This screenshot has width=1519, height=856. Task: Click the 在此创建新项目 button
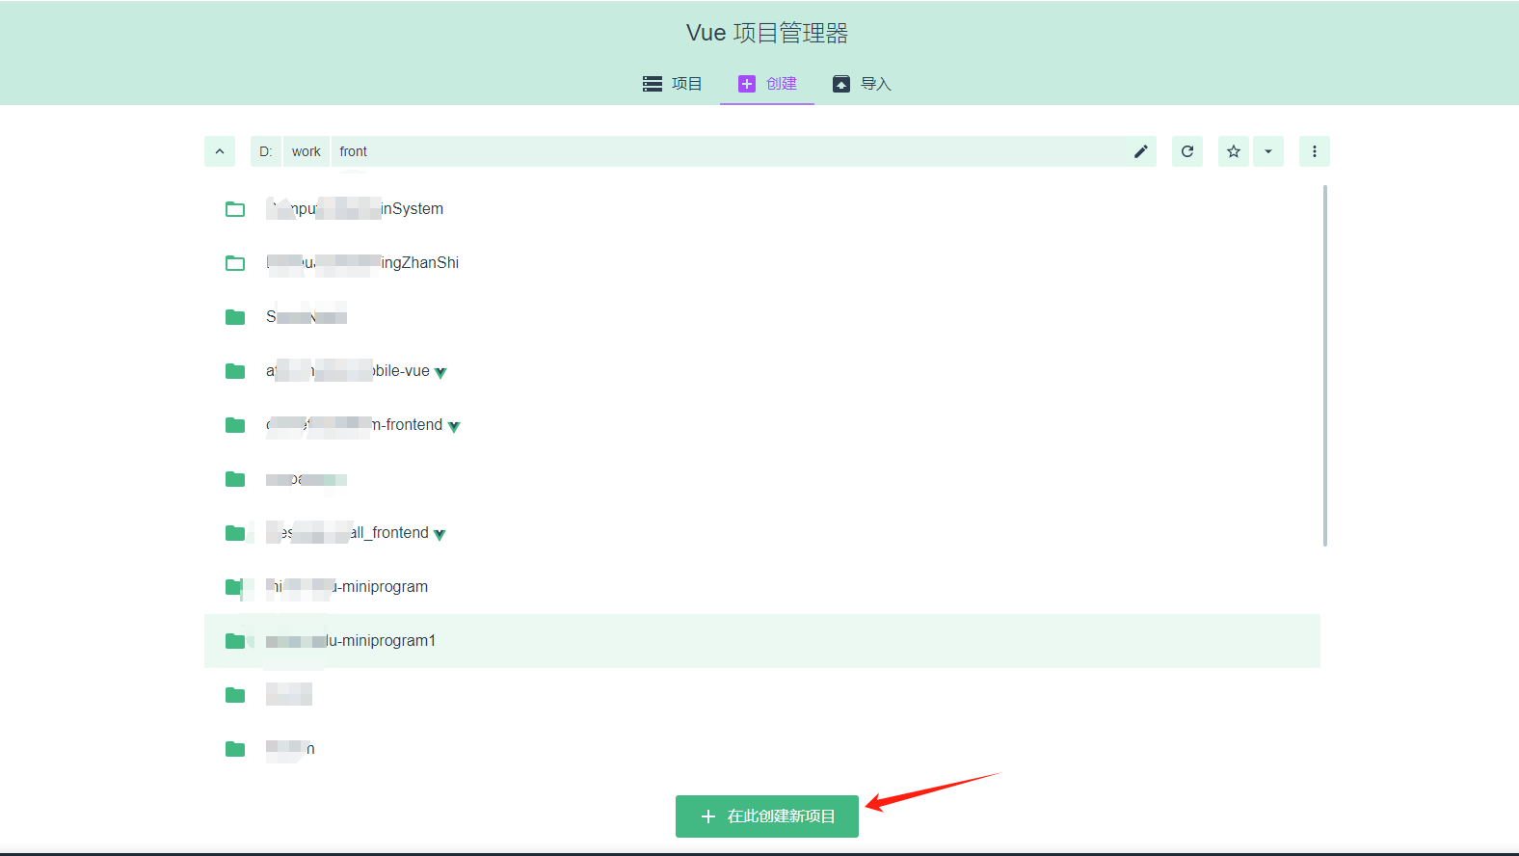[766, 816]
